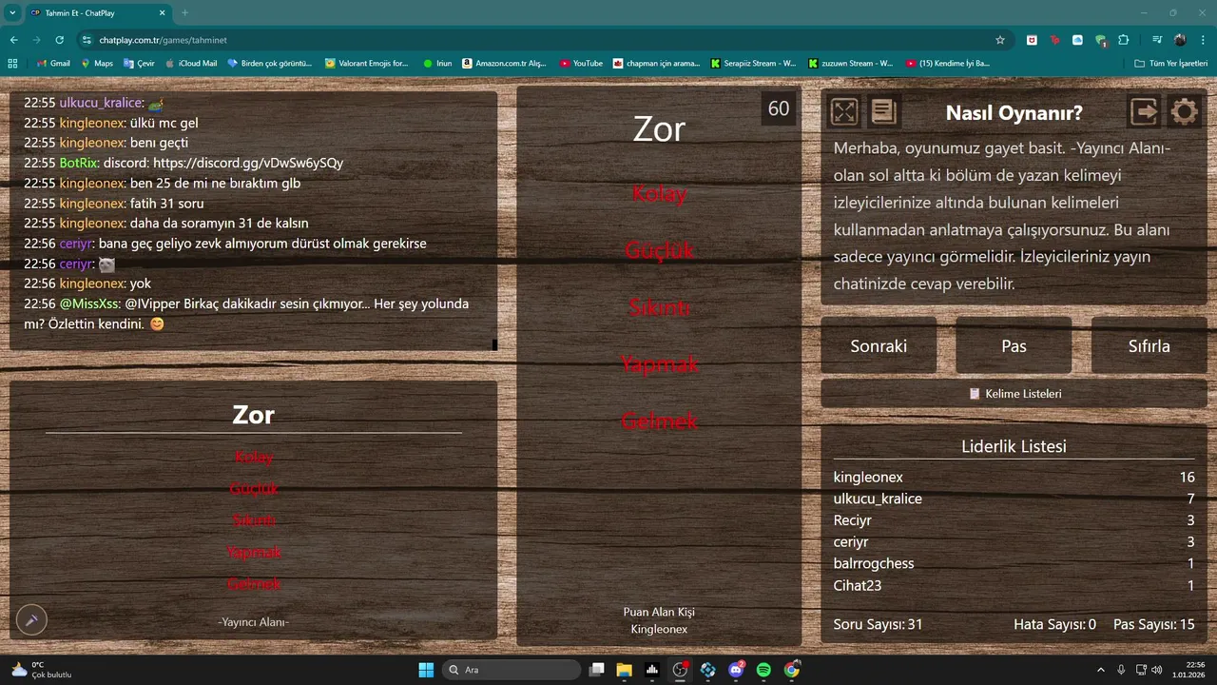The height and width of the screenshot is (685, 1217).
Task: Click the @MissXss username in chat
Action: coord(89,303)
